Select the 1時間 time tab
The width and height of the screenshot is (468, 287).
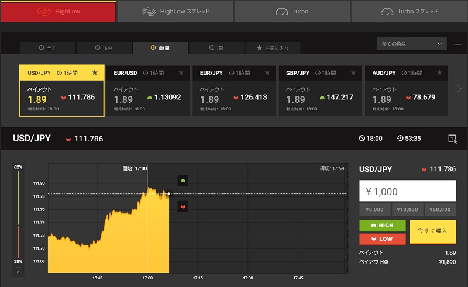click(x=160, y=48)
